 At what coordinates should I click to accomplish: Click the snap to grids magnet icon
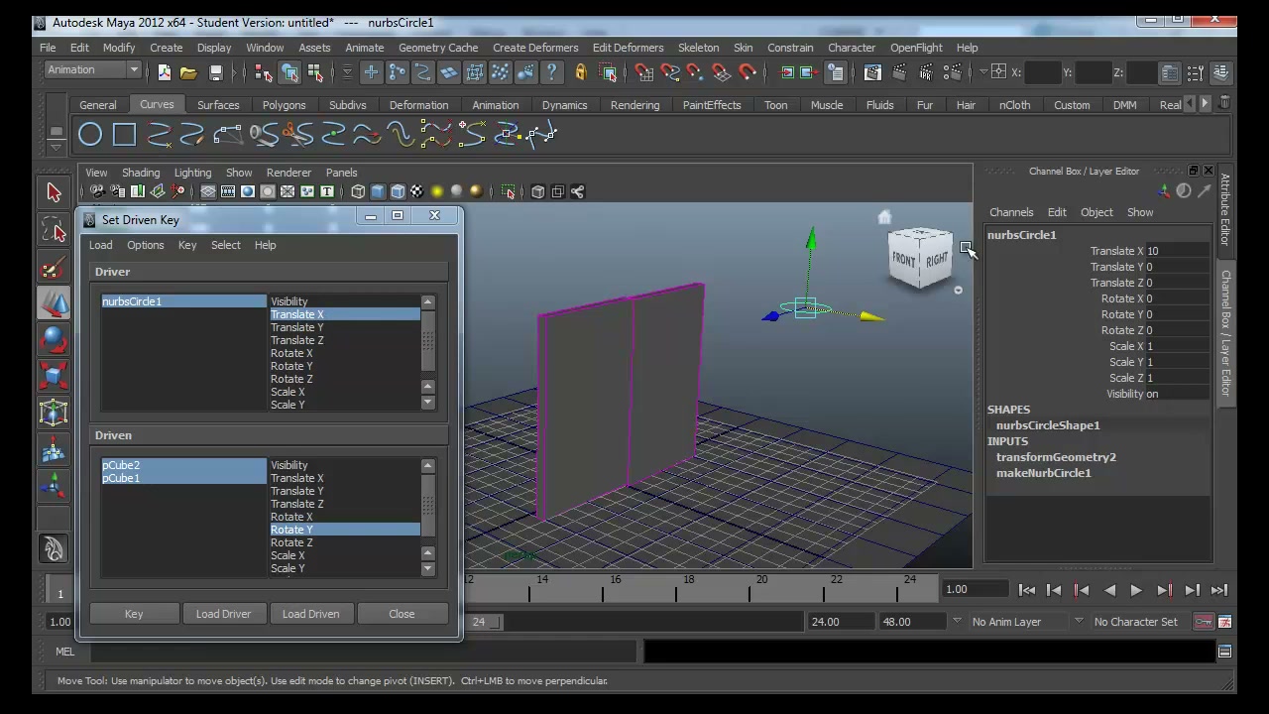(644, 72)
